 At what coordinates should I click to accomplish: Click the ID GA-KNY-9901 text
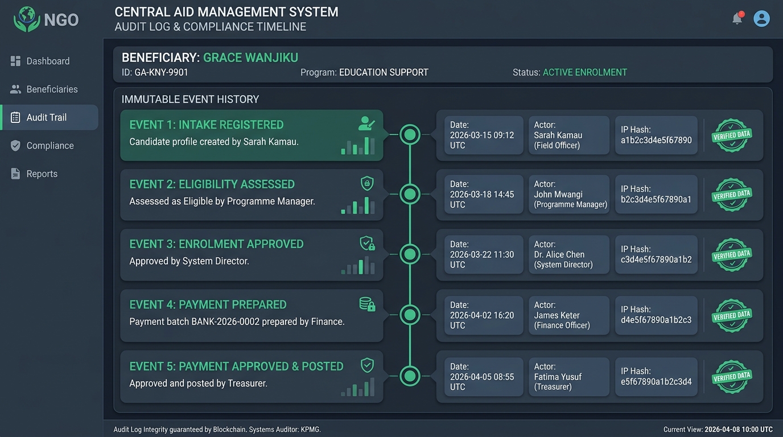pyautogui.click(x=155, y=72)
